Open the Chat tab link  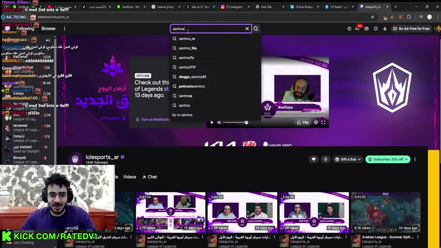pyautogui.click(x=150, y=177)
